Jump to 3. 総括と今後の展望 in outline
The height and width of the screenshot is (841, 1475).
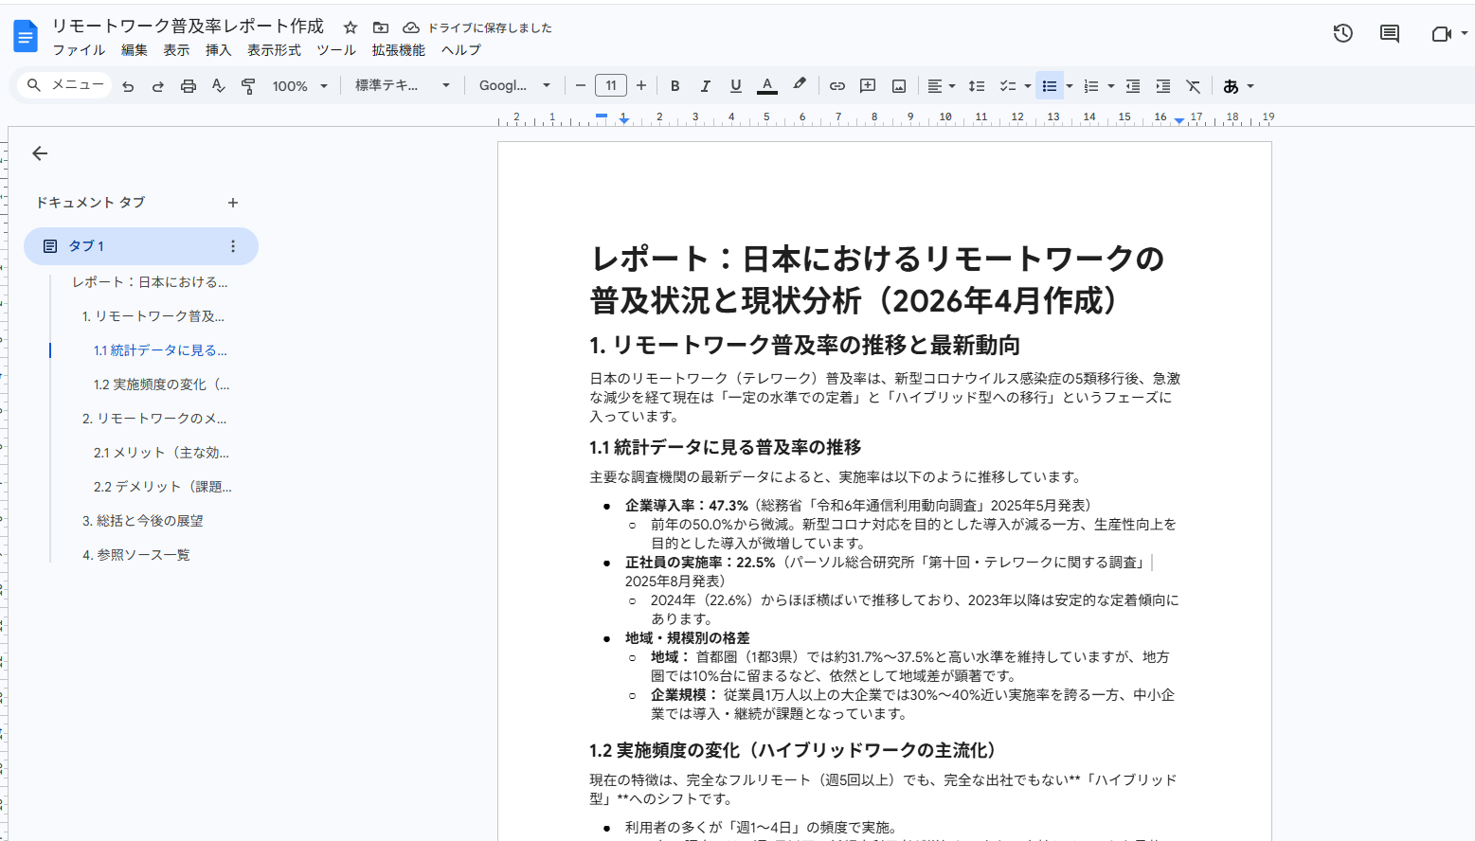point(142,521)
